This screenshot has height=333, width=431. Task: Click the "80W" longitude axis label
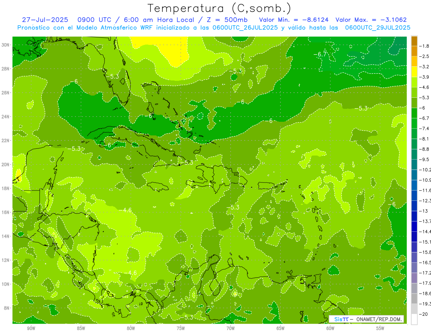pyautogui.click(x=131, y=328)
